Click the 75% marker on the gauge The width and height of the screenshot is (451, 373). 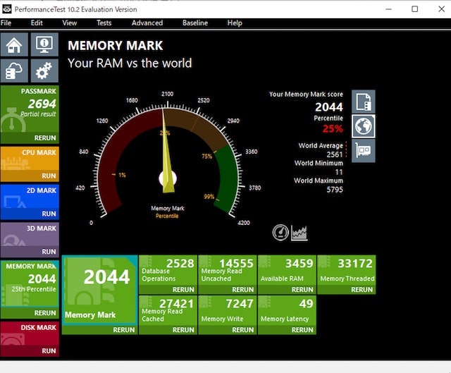coord(206,157)
